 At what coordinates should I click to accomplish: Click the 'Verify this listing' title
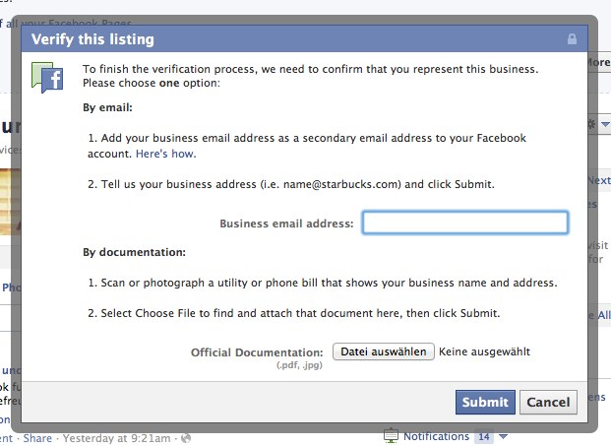coord(92,39)
